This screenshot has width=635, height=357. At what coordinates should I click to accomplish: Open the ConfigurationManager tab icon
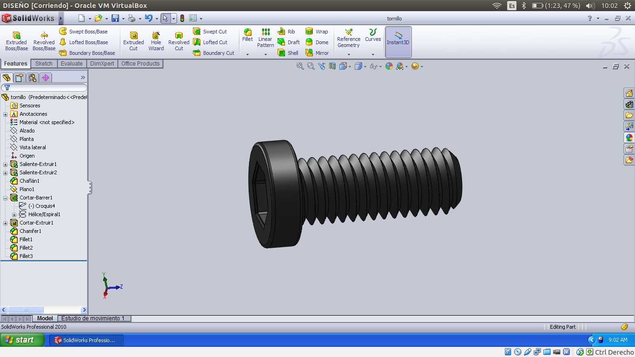(32, 78)
